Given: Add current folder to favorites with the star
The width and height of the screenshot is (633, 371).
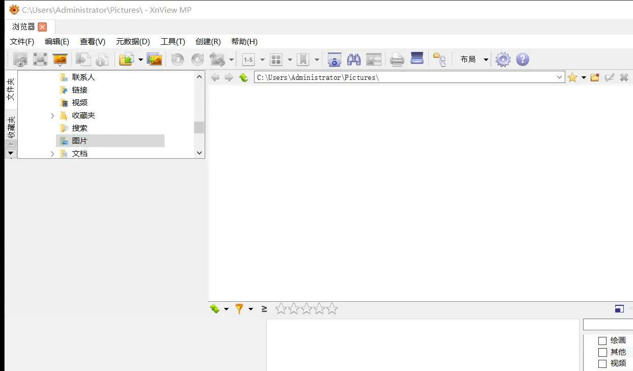Looking at the screenshot, I should coord(572,77).
